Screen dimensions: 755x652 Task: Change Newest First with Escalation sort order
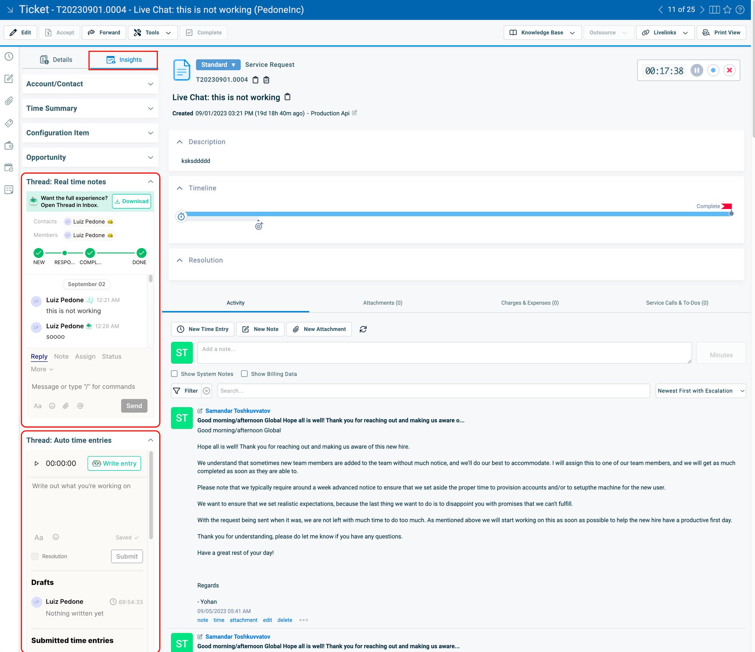point(701,391)
